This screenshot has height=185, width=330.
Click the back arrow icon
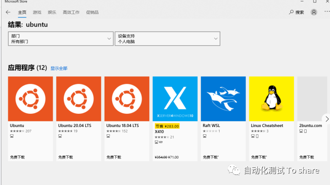point(8,12)
